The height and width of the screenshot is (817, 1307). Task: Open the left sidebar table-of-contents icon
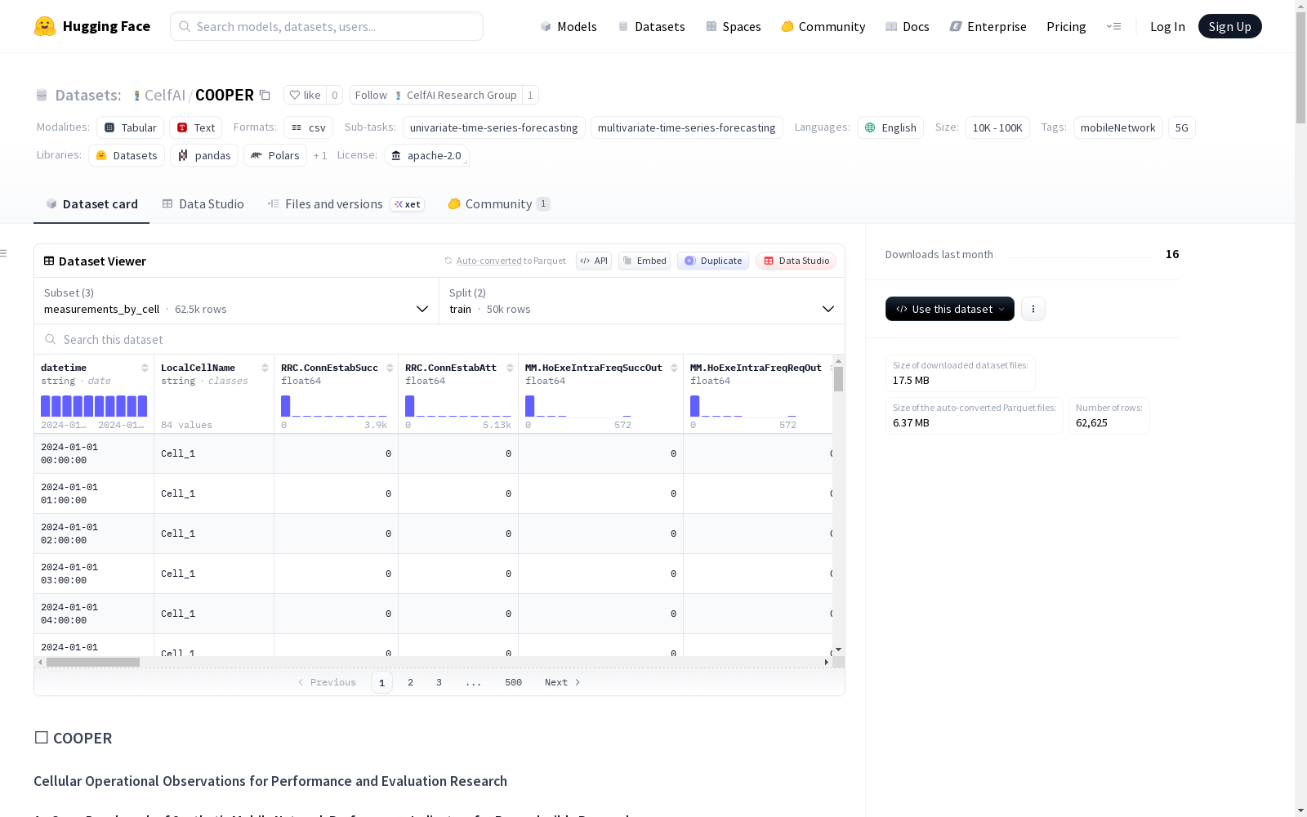[x=4, y=253]
